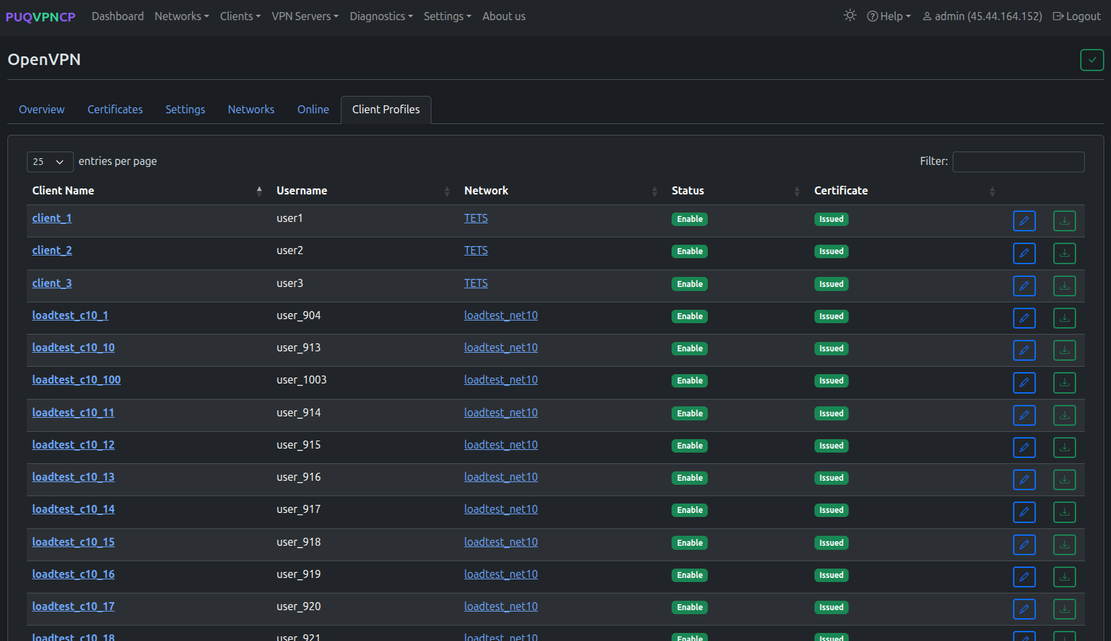Edit the loadtest_c10_11 profile
Image resolution: width=1111 pixels, height=641 pixels.
pos(1024,415)
